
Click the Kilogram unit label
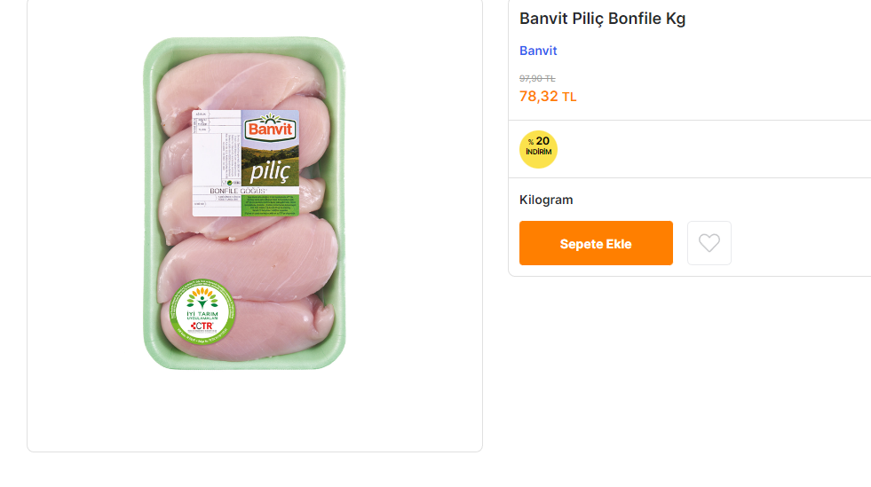pyautogui.click(x=546, y=200)
